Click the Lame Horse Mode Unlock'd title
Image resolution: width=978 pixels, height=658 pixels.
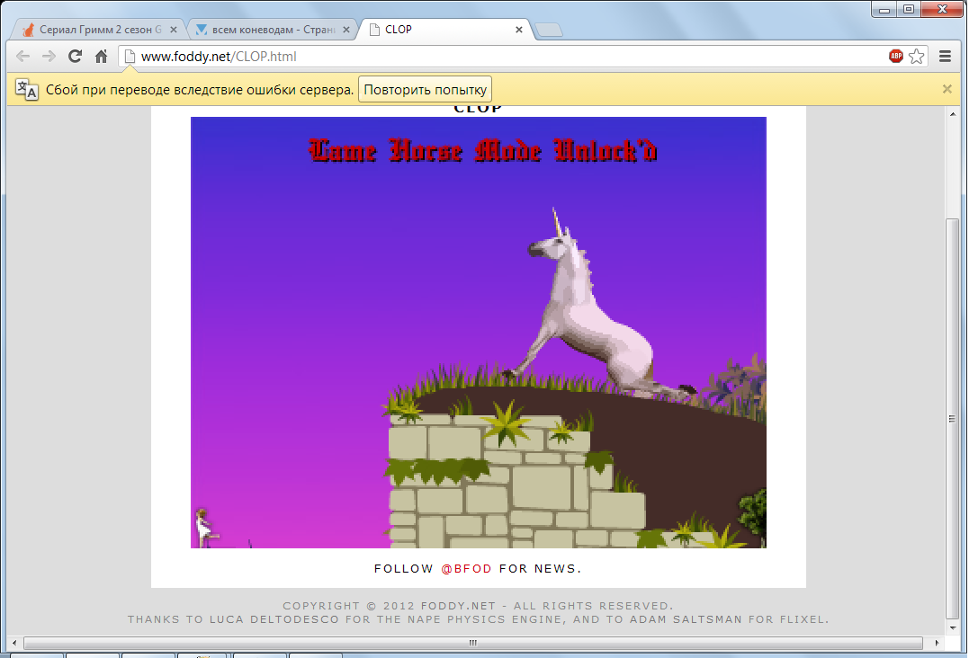click(482, 150)
